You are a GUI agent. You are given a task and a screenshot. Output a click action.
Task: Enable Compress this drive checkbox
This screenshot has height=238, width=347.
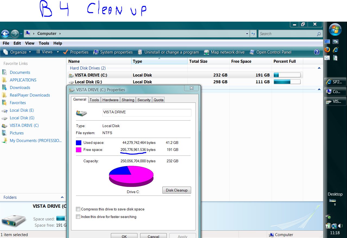78,209
